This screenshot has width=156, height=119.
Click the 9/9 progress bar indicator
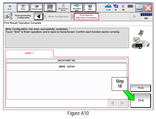(x=146, y=16)
